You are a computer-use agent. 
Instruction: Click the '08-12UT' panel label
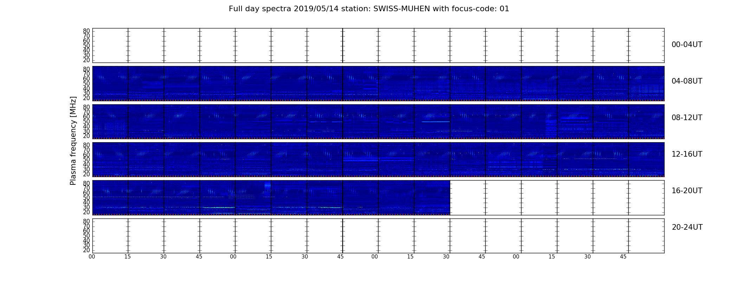pos(687,118)
